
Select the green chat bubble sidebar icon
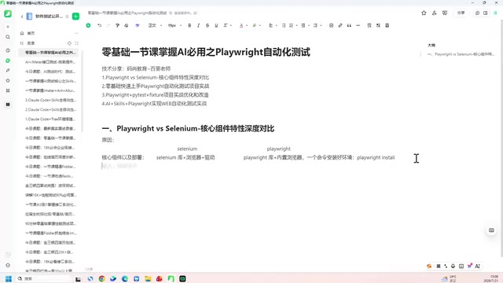[8, 61]
